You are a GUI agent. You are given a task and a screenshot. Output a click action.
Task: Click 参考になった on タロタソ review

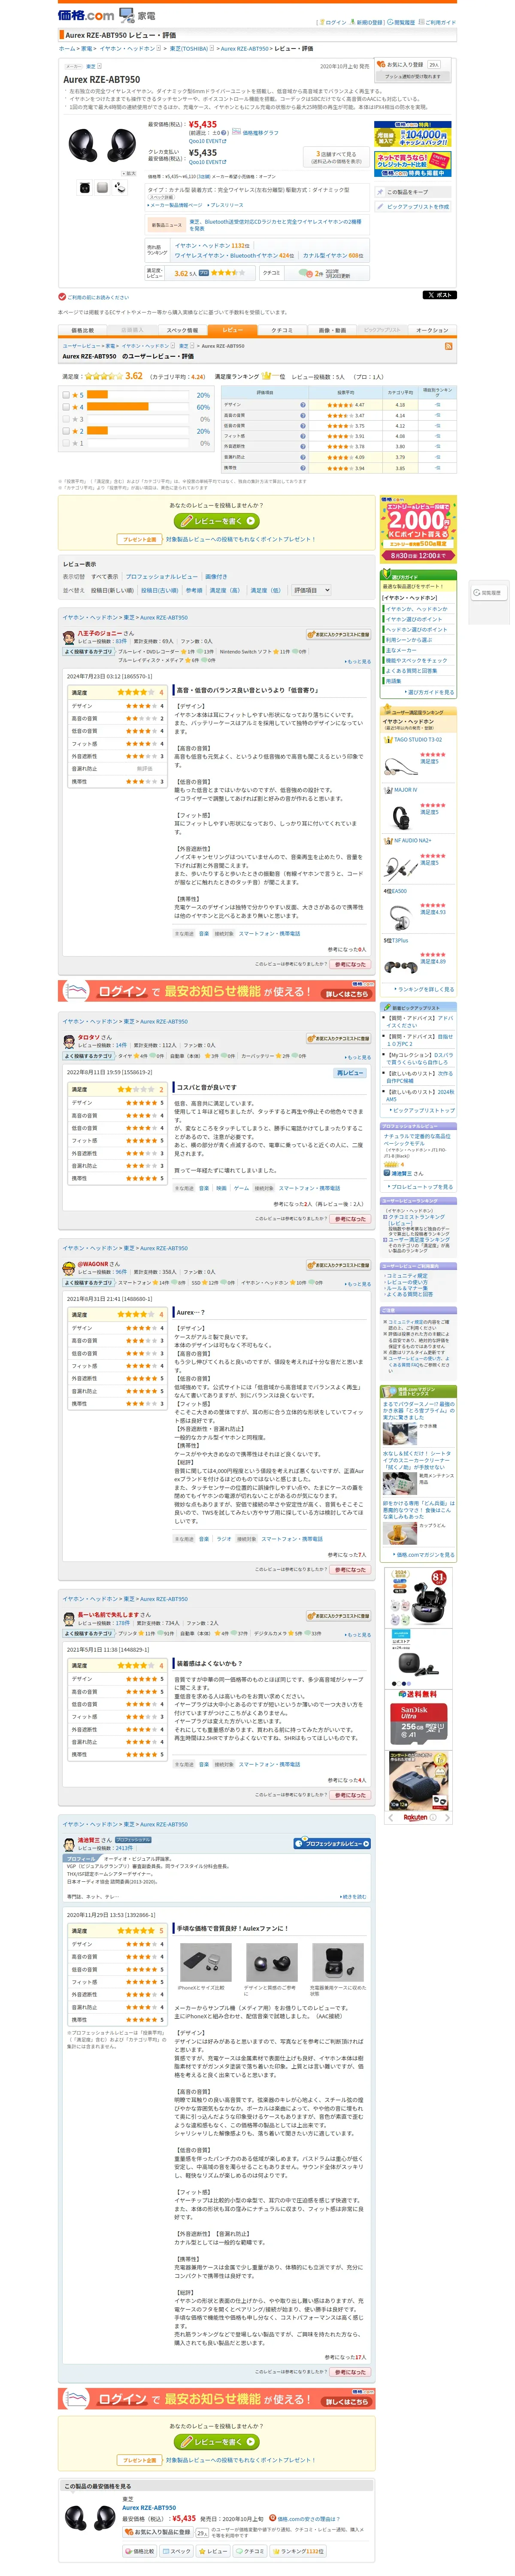click(x=350, y=1219)
